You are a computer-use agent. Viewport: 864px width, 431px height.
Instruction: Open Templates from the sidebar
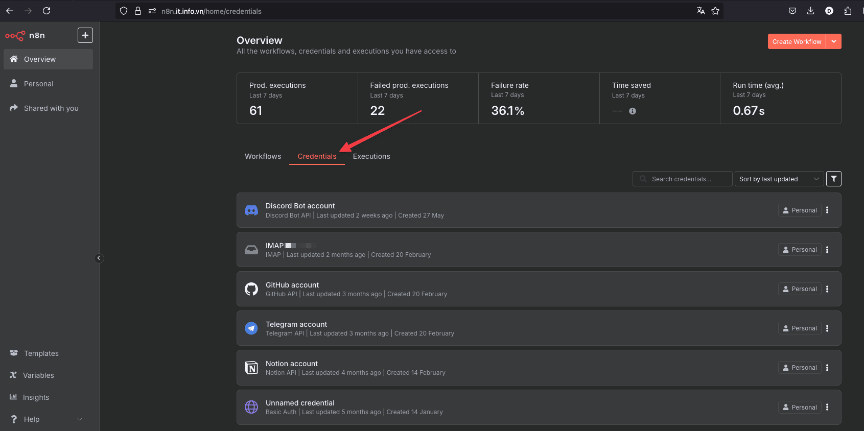[41, 353]
